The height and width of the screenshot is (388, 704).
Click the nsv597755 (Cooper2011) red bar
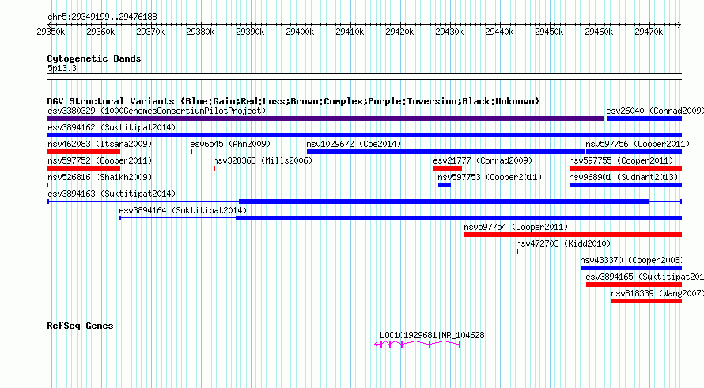tap(626, 168)
